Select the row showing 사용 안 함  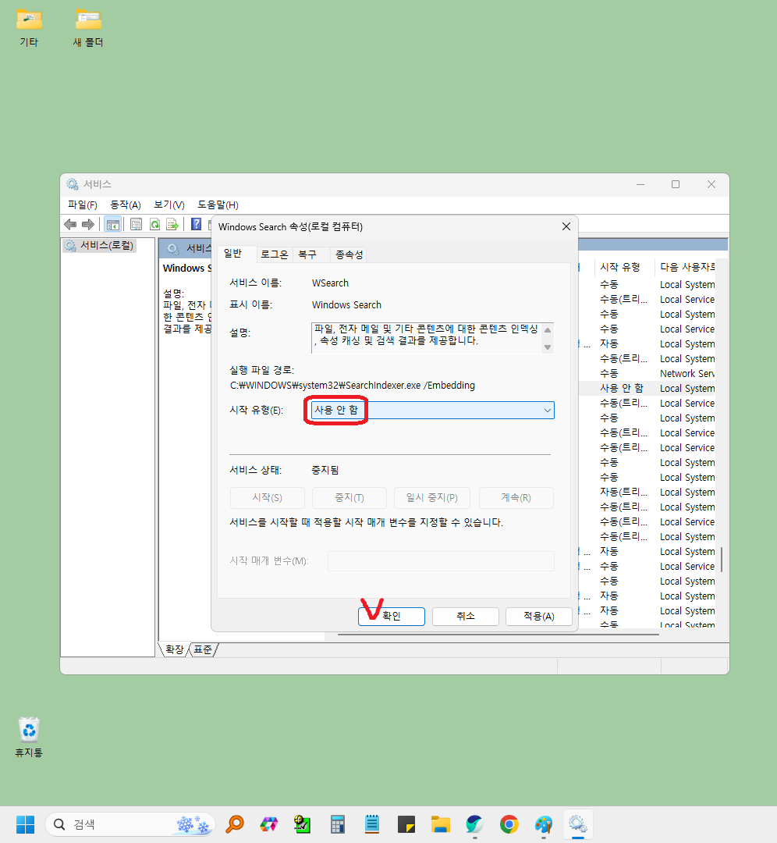(647, 388)
